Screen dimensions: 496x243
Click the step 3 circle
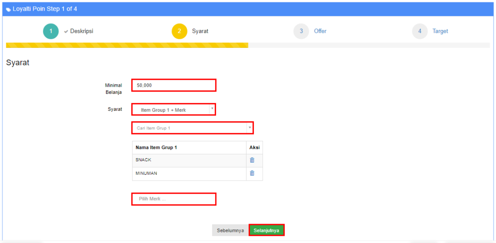[x=301, y=31]
